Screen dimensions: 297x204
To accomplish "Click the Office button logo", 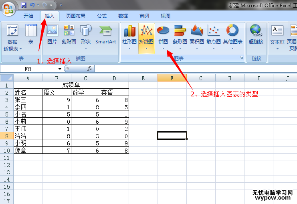I will click(x=8, y=8).
